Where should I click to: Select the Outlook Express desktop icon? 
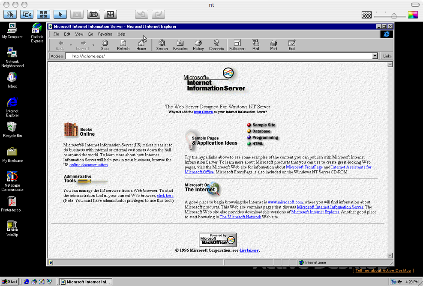click(x=37, y=33)
